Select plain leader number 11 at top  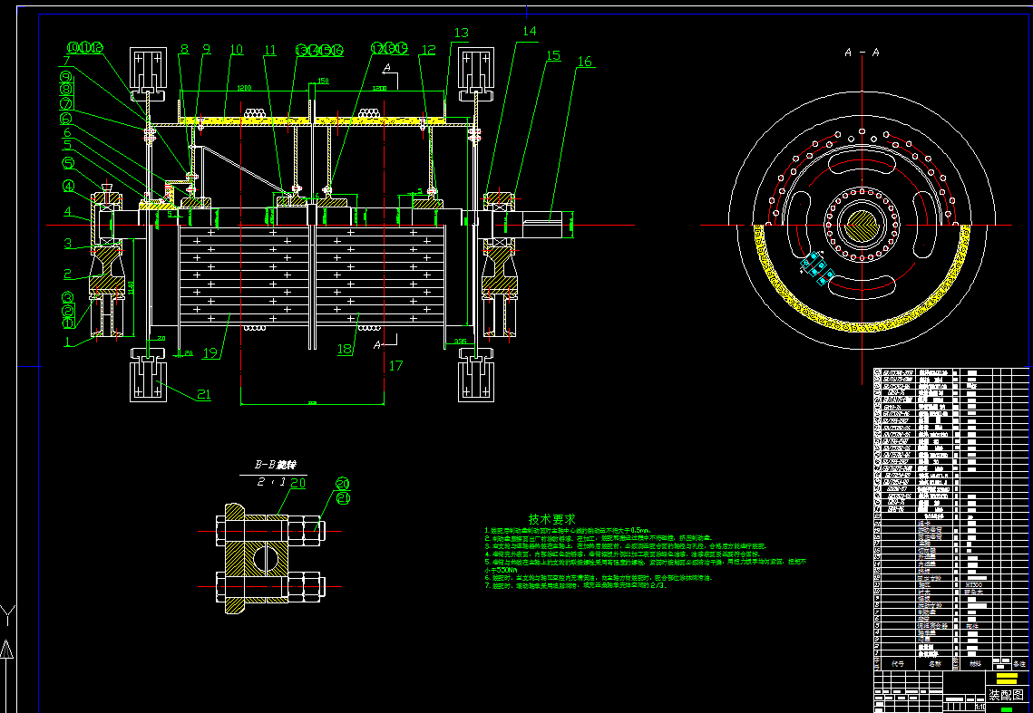(270, 50)
